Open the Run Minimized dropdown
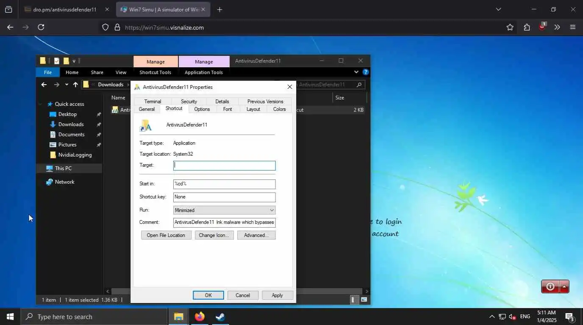583x325 pixels. [x=224, y=210]
